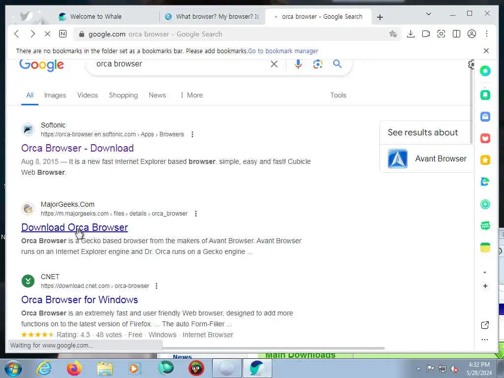
Task: Bookmark this page with the star icon
Action: click(393, 34)
